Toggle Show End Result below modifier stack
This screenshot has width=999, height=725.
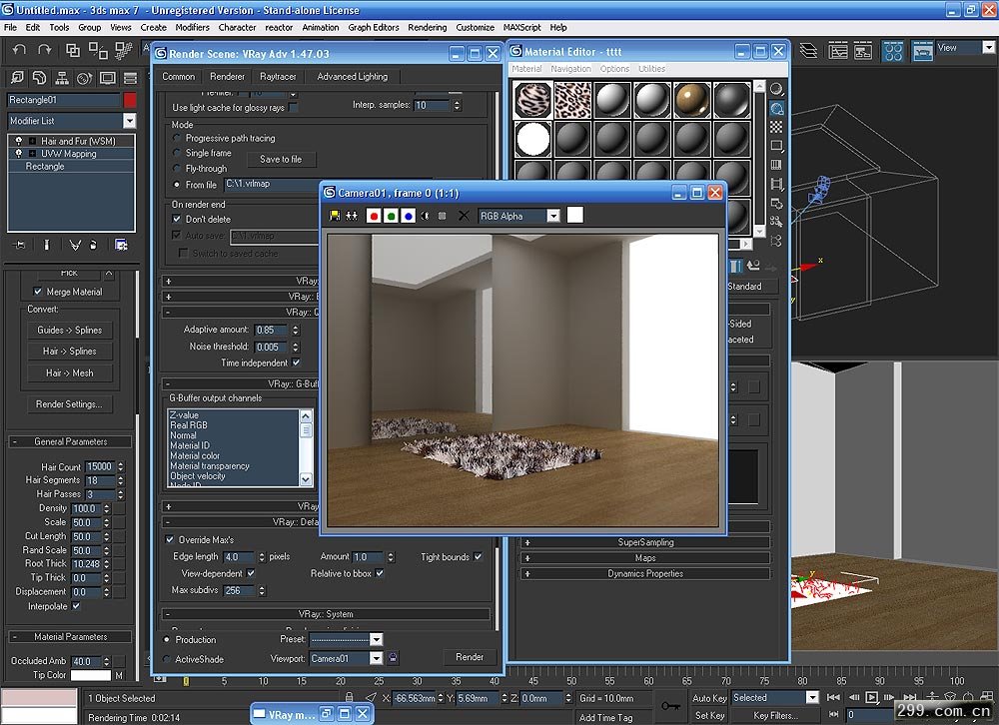pyautogui.click(x=47, y=245)
